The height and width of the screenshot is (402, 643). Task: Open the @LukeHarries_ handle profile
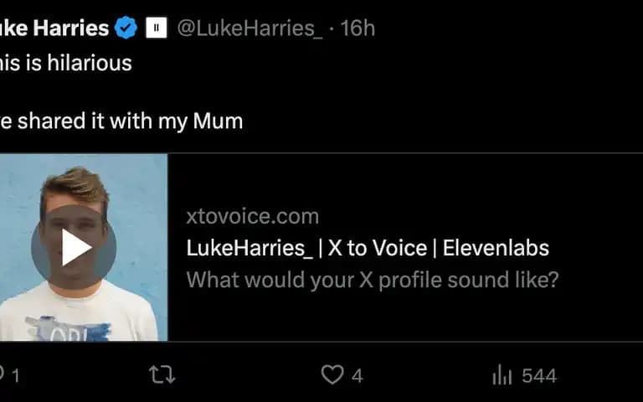(249, 28)
